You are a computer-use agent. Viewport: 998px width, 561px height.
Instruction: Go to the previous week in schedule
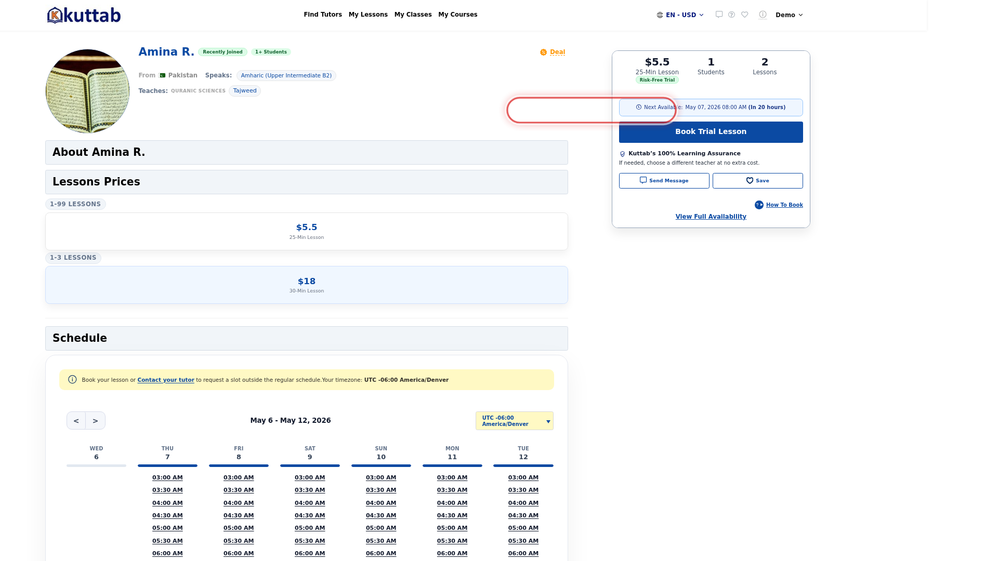pyautogui.click(x=76, y=421)
